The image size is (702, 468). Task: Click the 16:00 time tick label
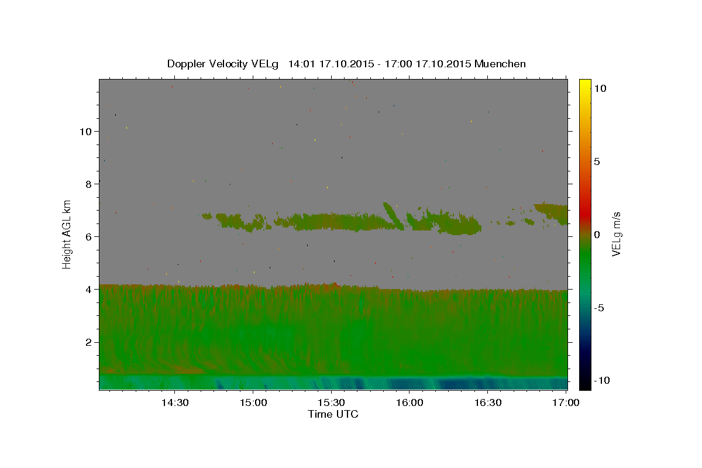pyautogui.click(x=409, y=402)
